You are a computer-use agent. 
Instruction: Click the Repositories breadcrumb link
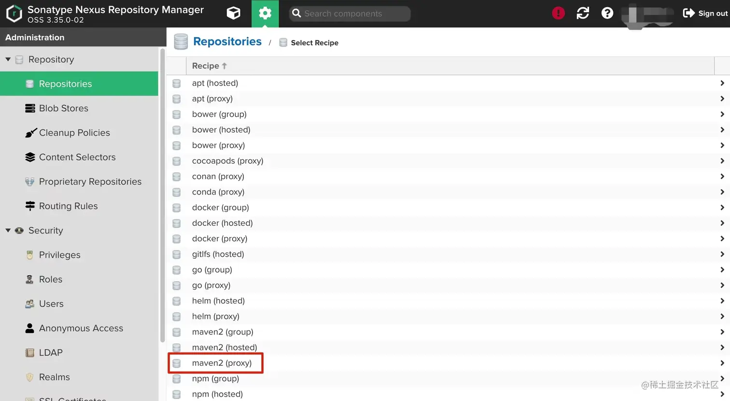[227, 41]
